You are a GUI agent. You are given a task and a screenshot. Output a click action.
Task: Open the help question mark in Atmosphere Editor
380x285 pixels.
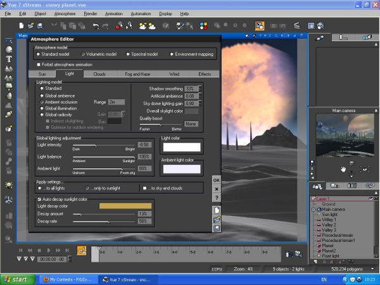point(217,198)
